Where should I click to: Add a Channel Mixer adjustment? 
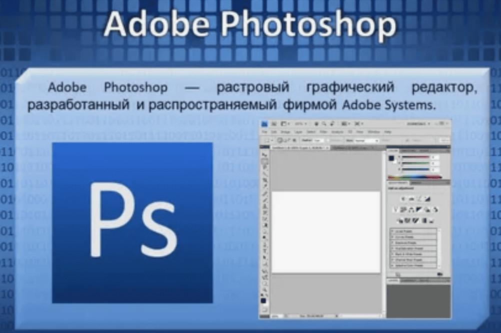pyautogui.click(x=435, y=210)
